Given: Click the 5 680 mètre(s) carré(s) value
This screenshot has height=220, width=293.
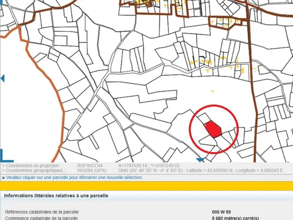Looking at the screenshot, I should point(235,218).
